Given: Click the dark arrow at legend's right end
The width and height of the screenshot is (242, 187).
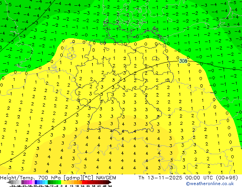Looking at the screenshot, I should 110,182.
